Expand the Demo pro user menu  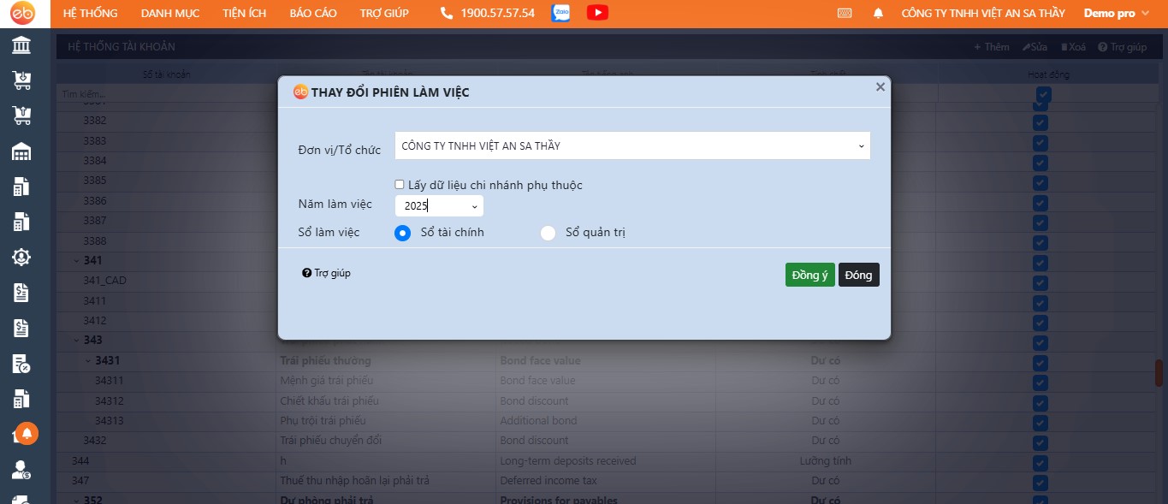tap(1116, 14)
